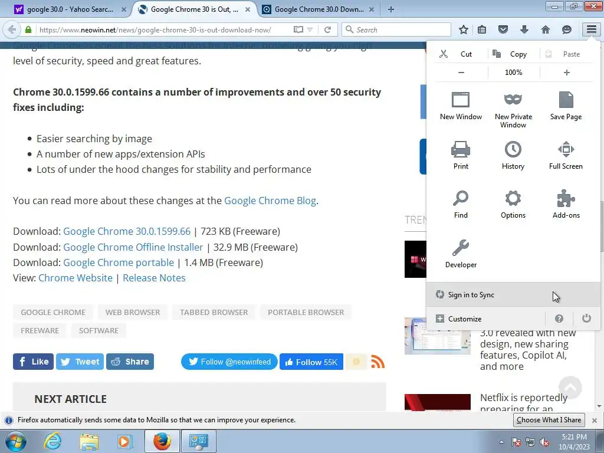Click the PORTABLE BROWSER tag
604x453 pixels.
tap(306, 313)
